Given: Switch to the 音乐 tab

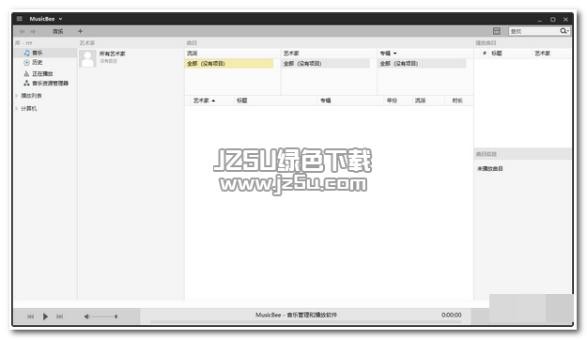Looking at the screenshot, I should click(57, 31).
